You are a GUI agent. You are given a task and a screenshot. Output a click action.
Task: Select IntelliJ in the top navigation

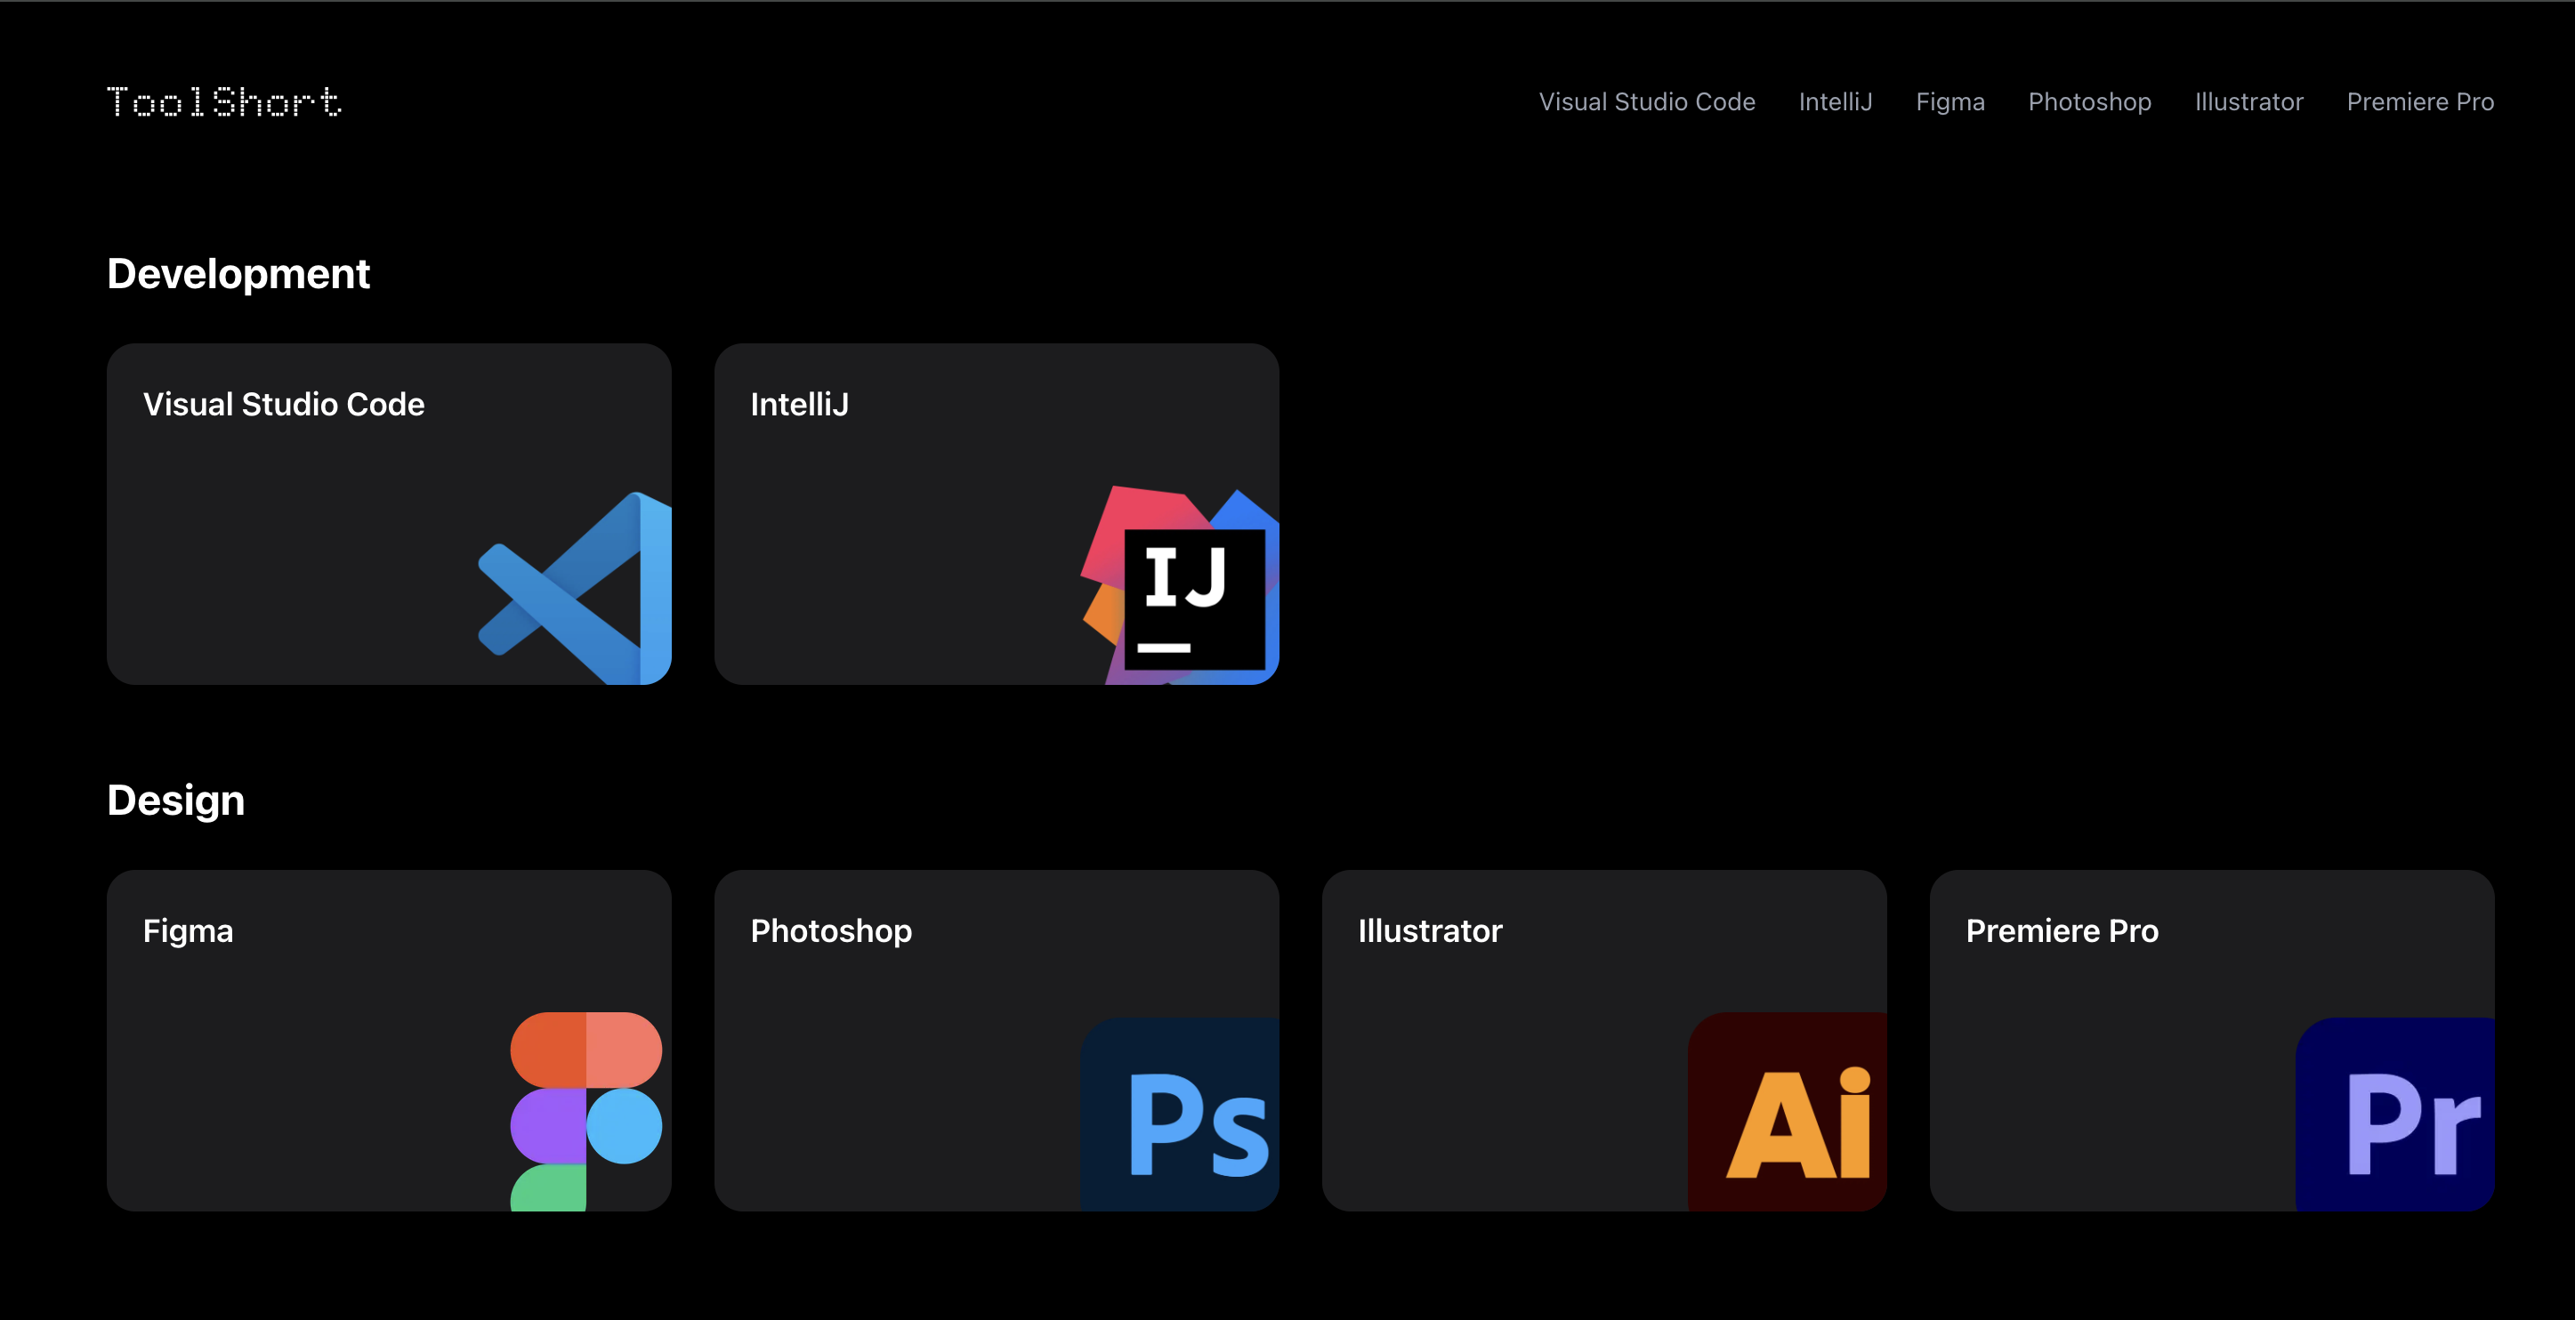coord(1836,102)
